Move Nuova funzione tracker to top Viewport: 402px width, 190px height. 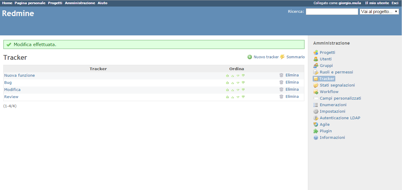(x=228, y=76)
